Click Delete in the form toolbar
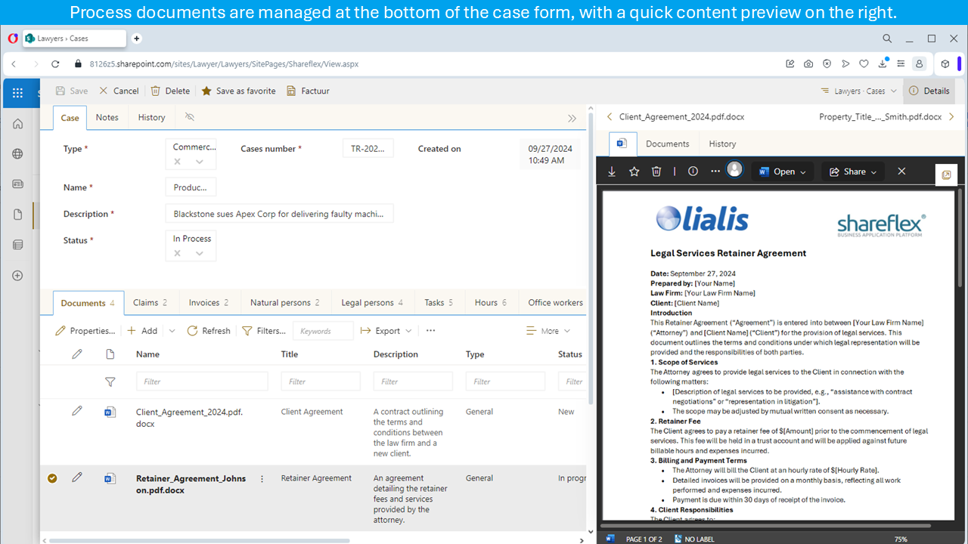The width and height of the screenshot is (968, 544). [x=170, y=91]
